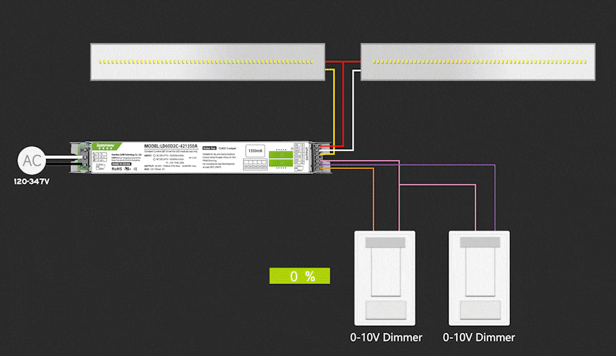Click the left "0-10V Dimmer" caption
This screenshot has width=616, height=356.
[386, 337]
